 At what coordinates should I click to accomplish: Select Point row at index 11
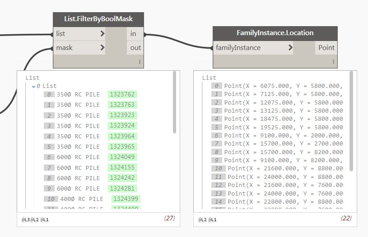pos(277,177)
